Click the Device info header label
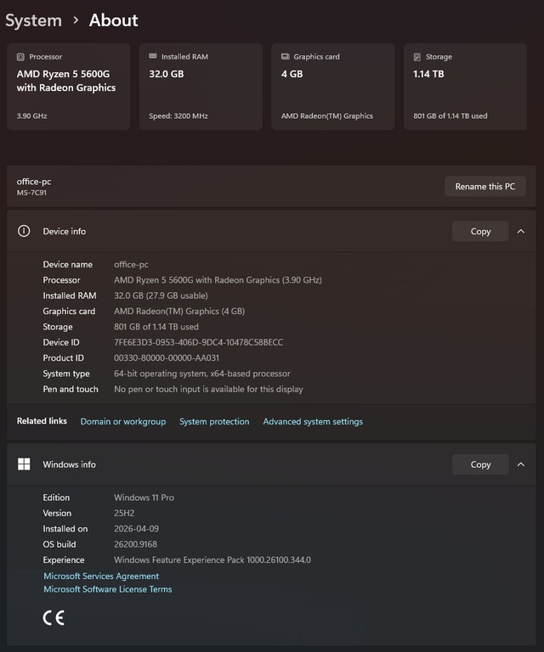 tap(64, 231)
